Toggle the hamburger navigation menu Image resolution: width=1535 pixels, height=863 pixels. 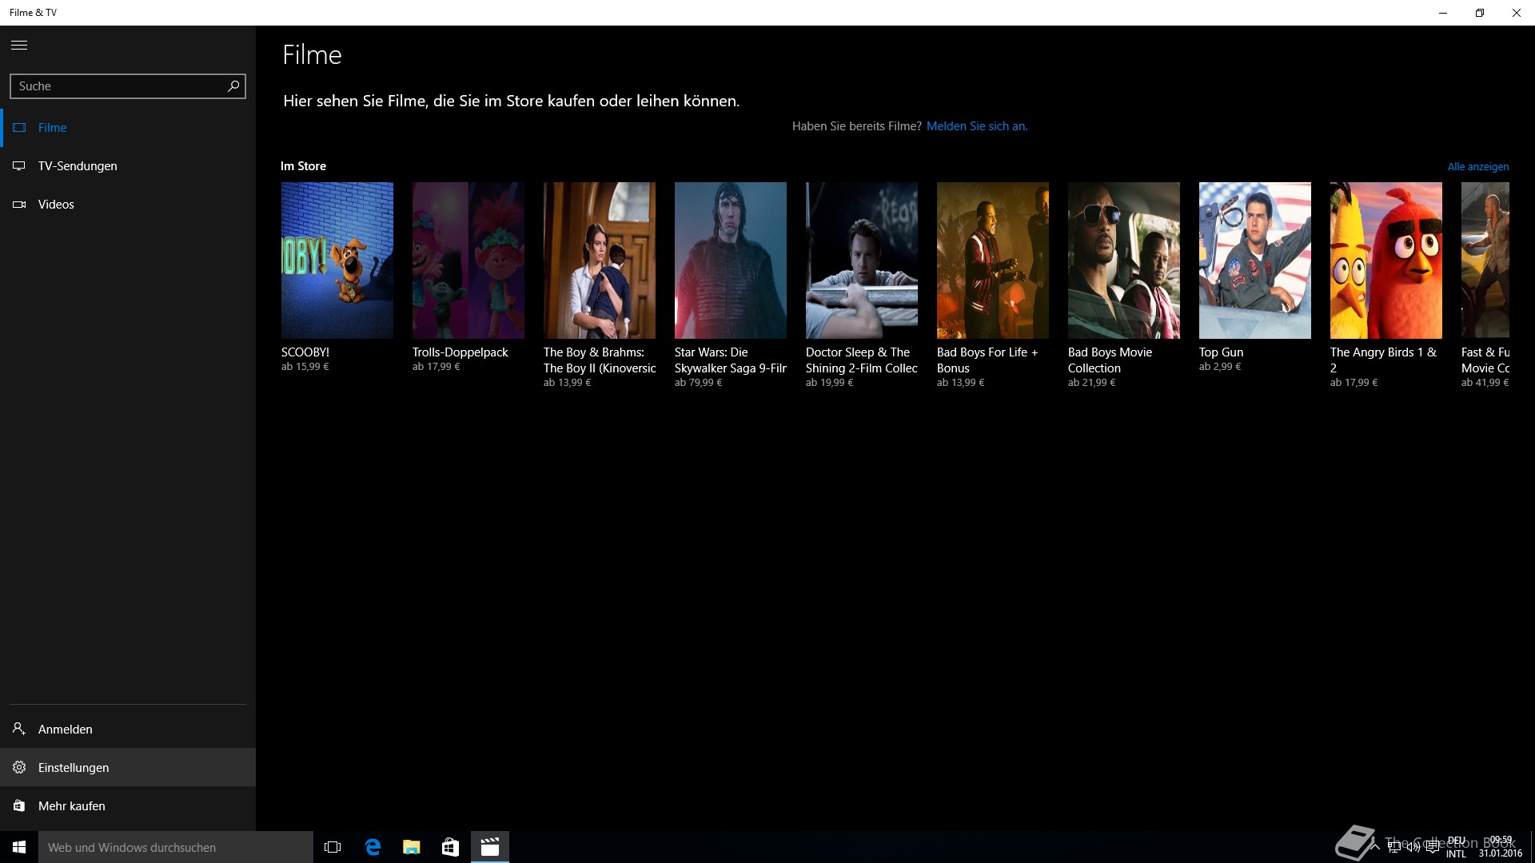19,46
